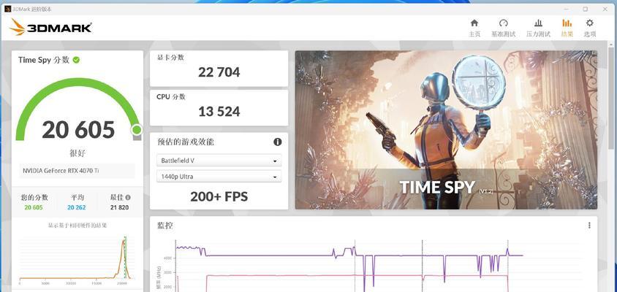Click the 很好 rating label
The width and height of the screenshot is (617, 292).
click(x=77, y=153)
